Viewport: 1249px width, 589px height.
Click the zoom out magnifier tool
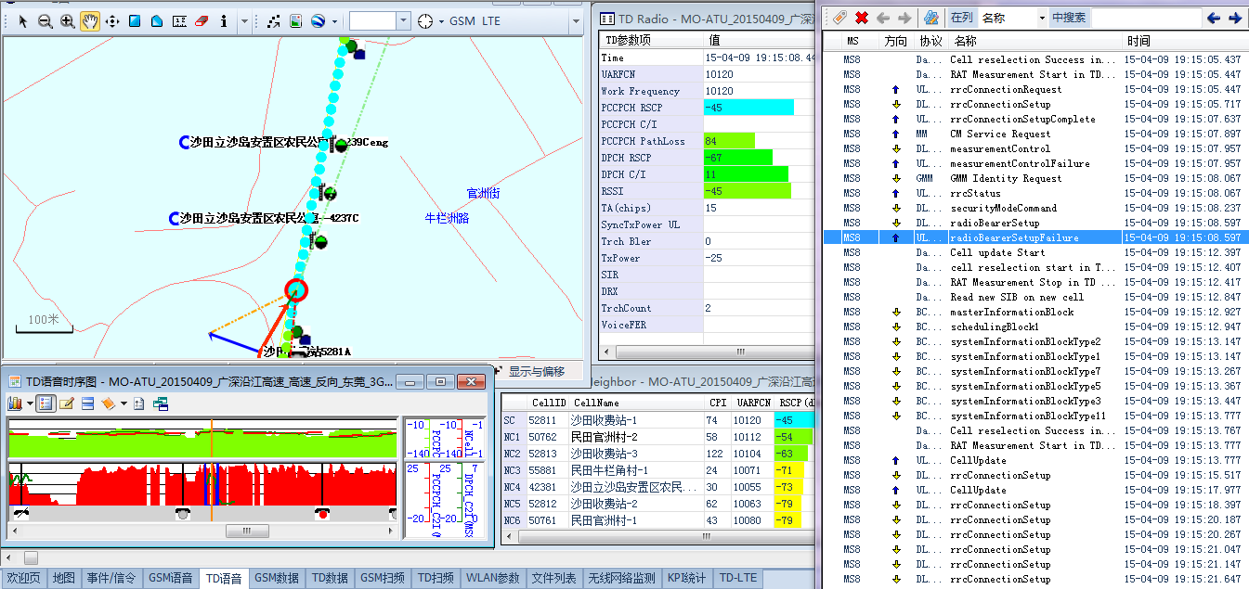(x=45, y=20)
